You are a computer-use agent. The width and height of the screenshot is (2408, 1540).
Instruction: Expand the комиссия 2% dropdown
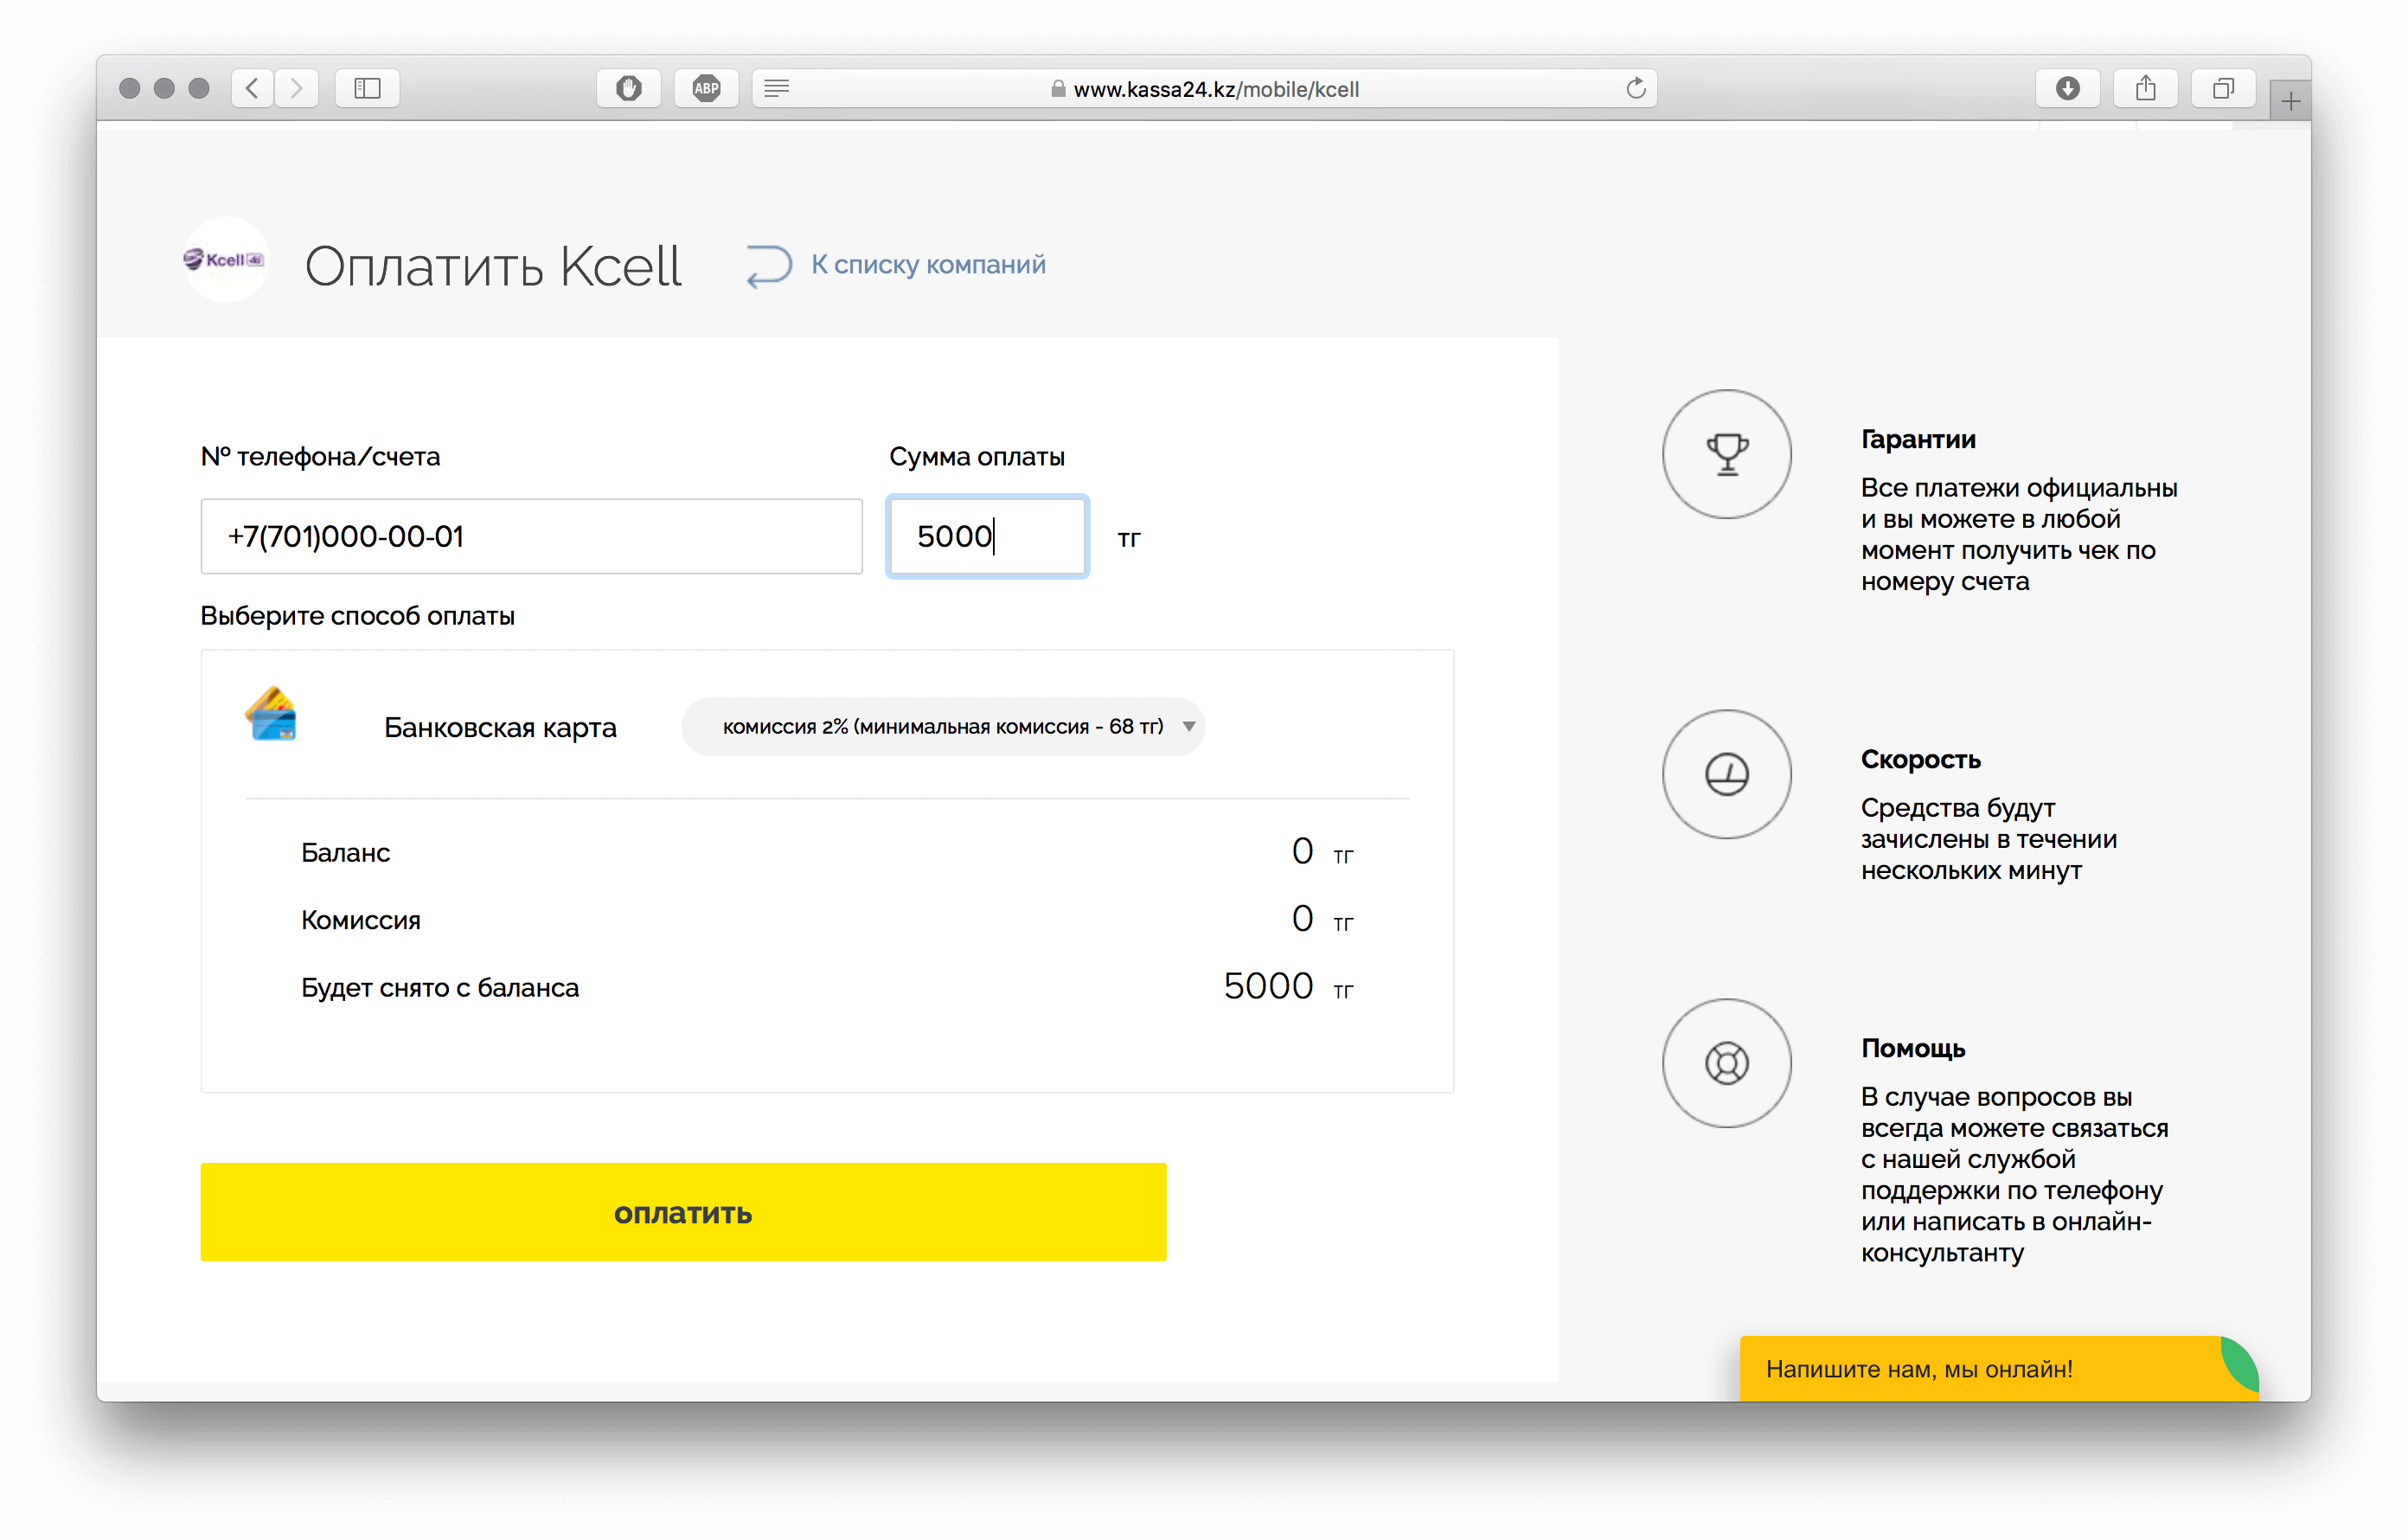(x=943, y=726)
